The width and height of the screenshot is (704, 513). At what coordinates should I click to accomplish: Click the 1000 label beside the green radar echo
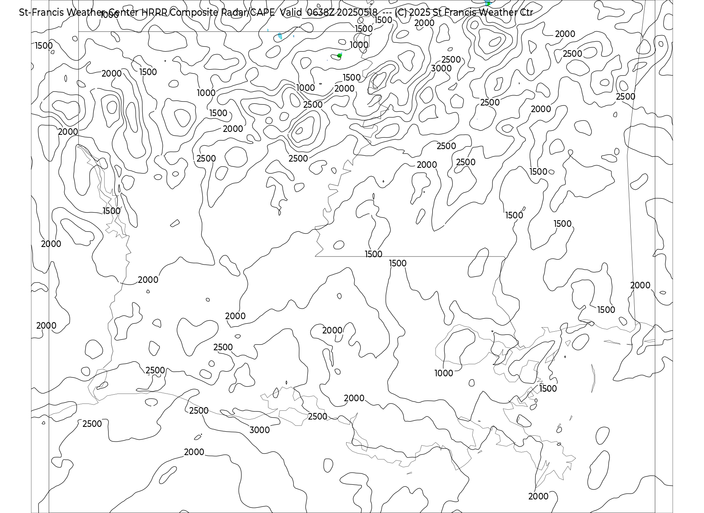(x=359, y=45)
